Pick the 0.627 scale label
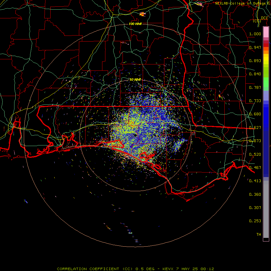 [255, 128]
